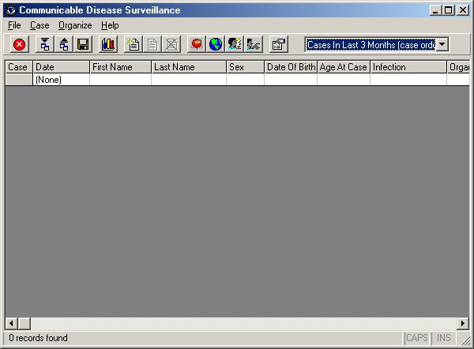Open the Case menu
The height and width of the screenshot is (349, 474).
coord(39,25)
